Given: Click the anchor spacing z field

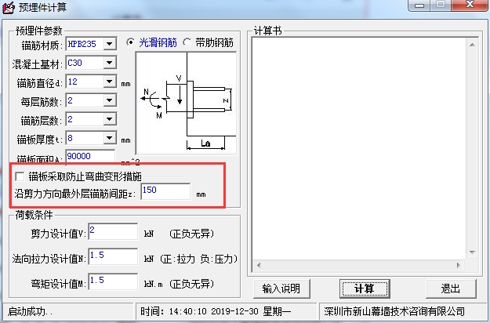Looking at the screenshot, I should click(x=165, y=191).
